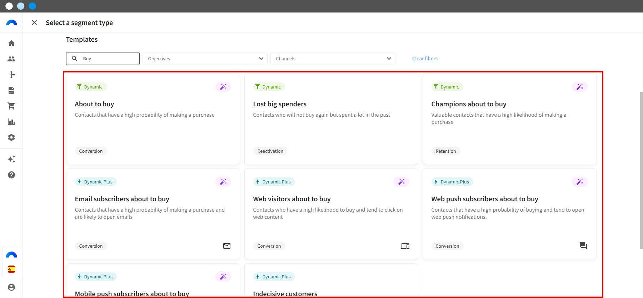Open the user profile icon at the sidebar bottom
This screenshot has height=298, width=643.
11,287
